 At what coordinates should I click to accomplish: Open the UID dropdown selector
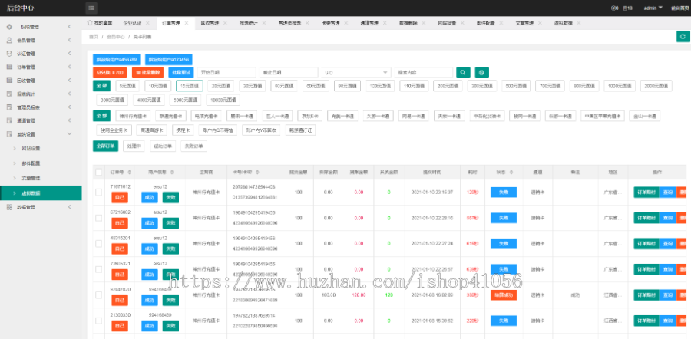[355, 72]
